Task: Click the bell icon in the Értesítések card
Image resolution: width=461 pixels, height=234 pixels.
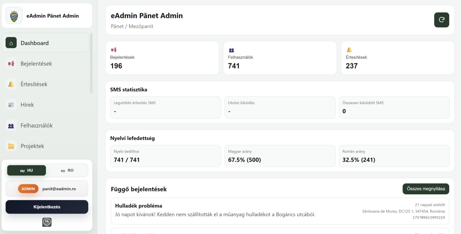Action: click(349, 50)
